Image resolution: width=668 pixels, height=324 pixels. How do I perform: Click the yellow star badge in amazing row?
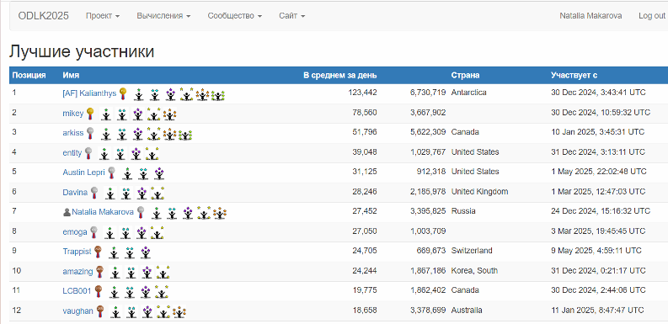click(163, 273)
